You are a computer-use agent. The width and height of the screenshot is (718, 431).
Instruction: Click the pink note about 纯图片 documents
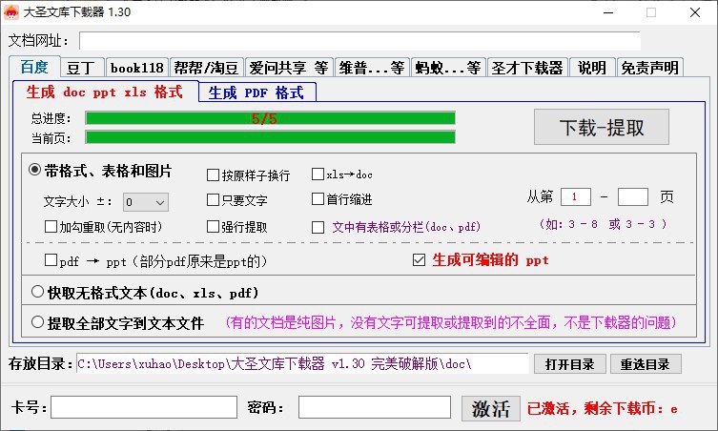(x=451, y=322)
